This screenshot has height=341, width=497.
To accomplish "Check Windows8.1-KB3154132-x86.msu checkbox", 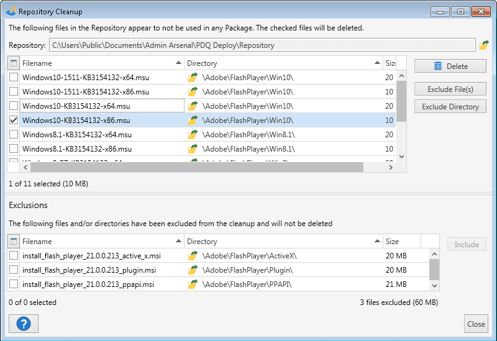I will [14, 148].
